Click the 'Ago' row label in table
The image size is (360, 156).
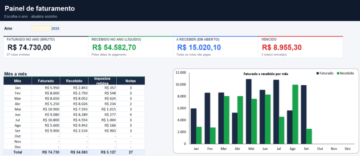click(18, 125)
